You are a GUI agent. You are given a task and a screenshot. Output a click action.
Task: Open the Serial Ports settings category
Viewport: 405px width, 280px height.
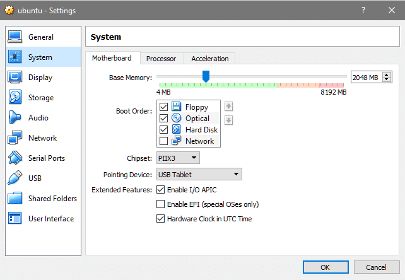(43, 158)
